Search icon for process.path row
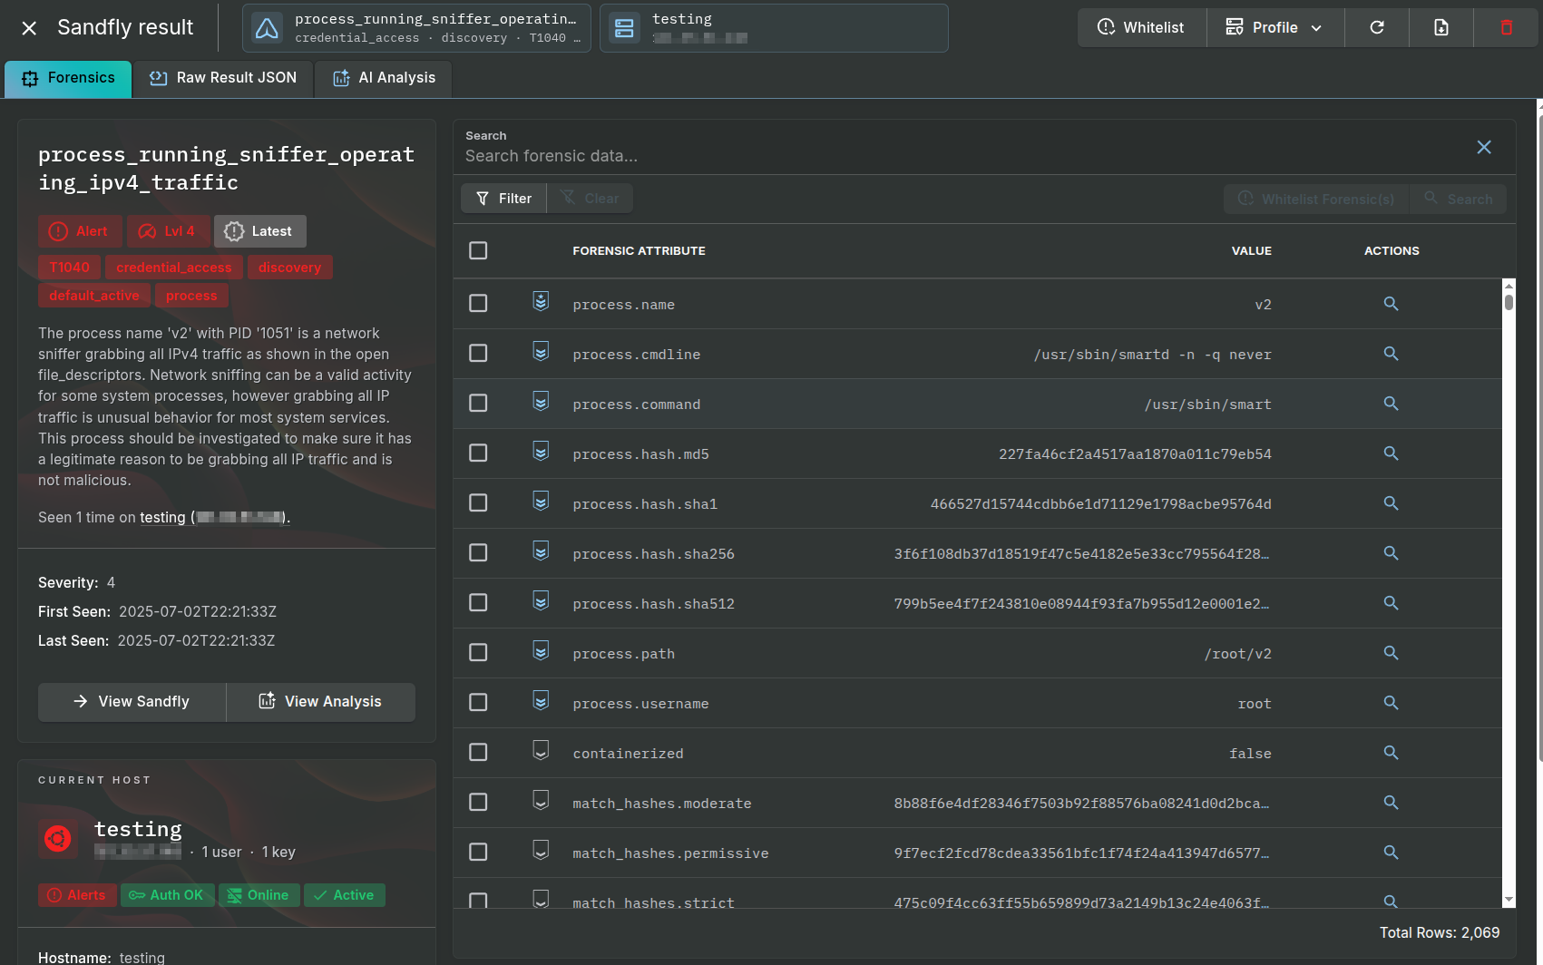Screen dimensions: 1543x965 (x=1391, y=653)
